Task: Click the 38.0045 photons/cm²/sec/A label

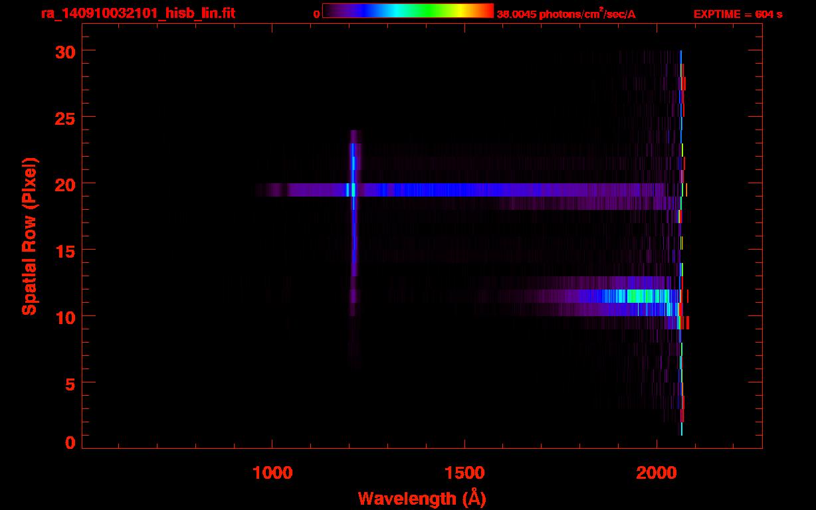Action: tap(566, 14)
